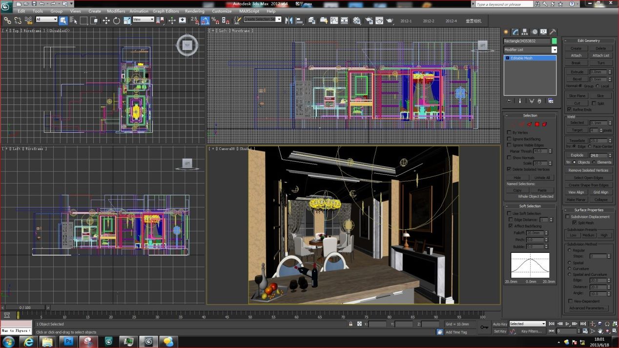Open Photoshop from the Windows taskbar
The height and width of the screenshot is (348, 619).
click(x=68, y=341)
